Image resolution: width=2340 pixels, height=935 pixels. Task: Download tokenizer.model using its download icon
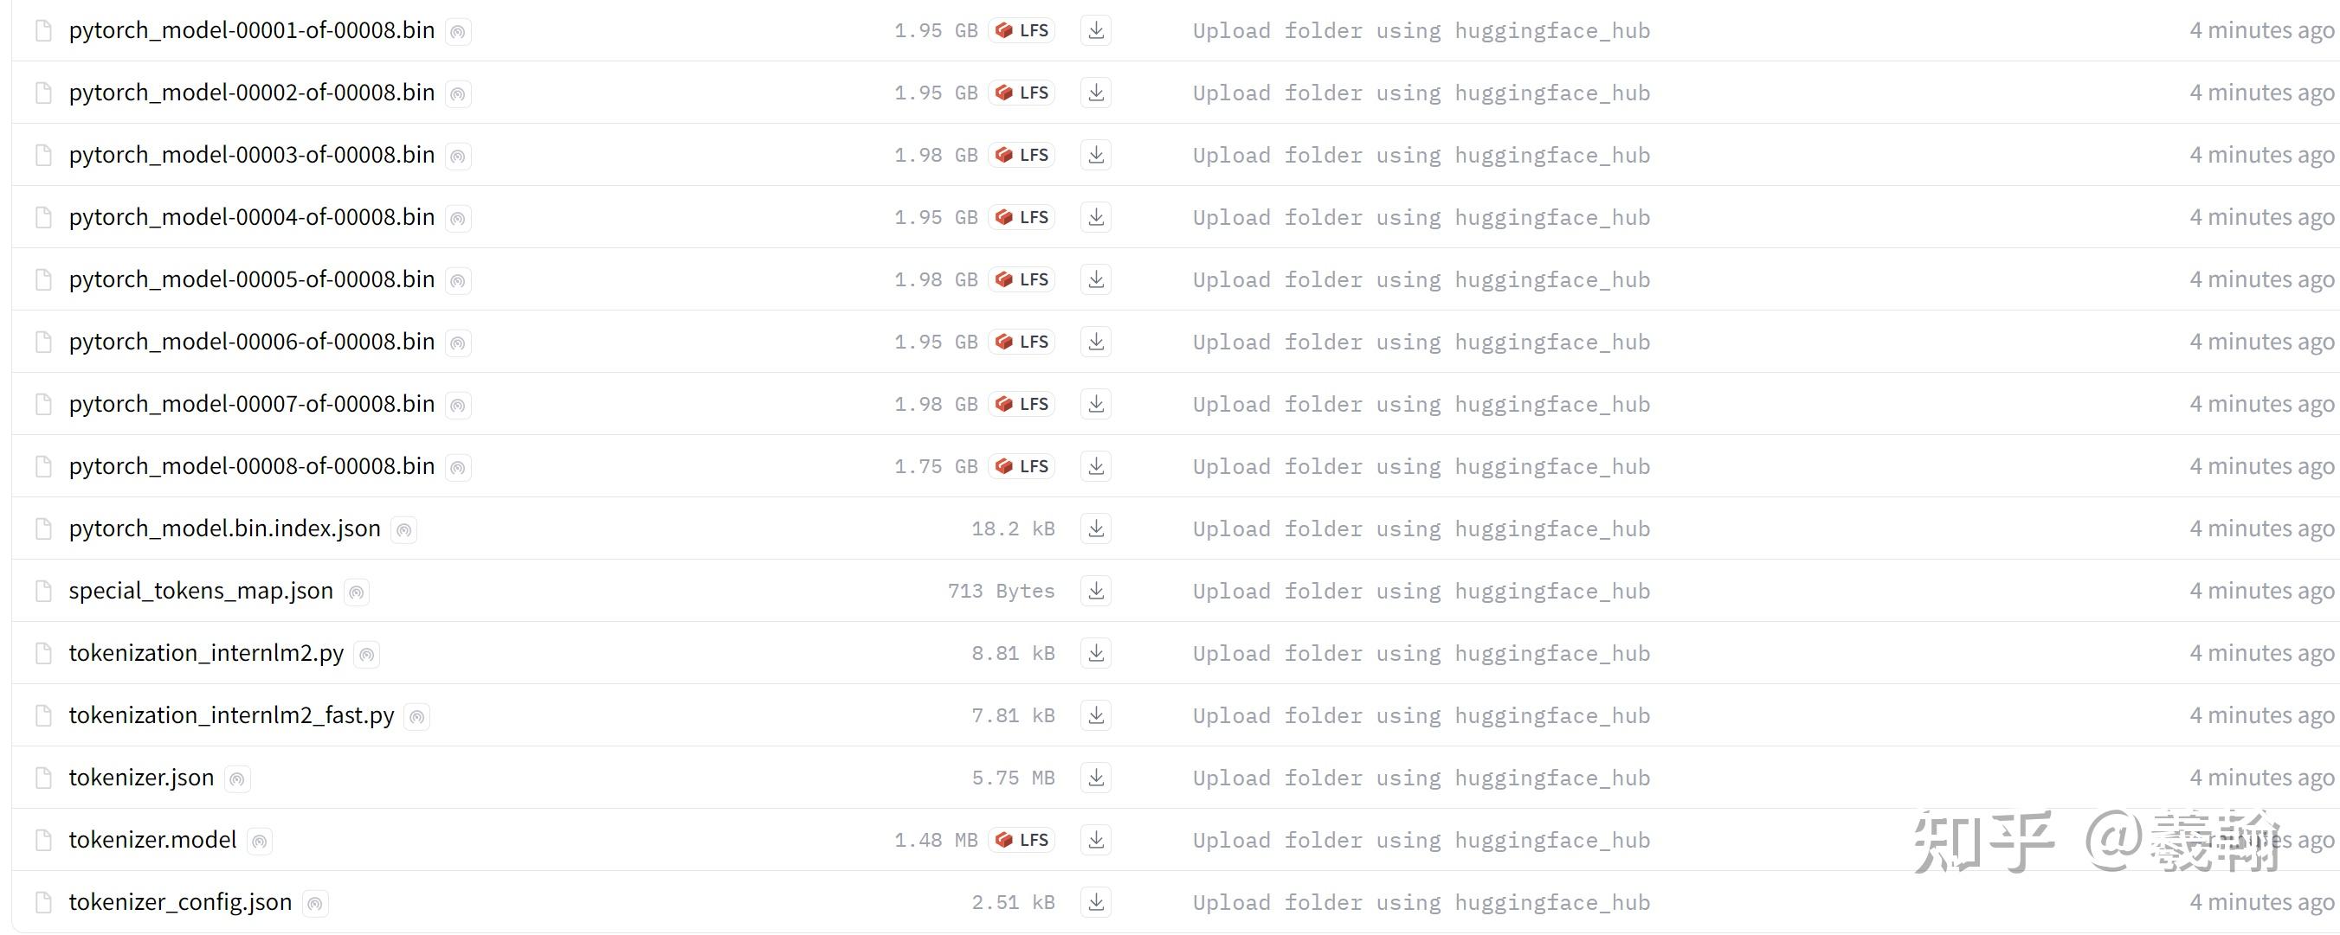(x=1097, y=840)
